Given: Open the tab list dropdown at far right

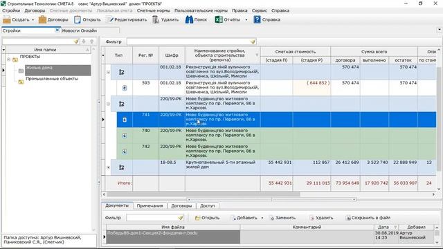Looking at the screenshot, I should pos(440,30).
